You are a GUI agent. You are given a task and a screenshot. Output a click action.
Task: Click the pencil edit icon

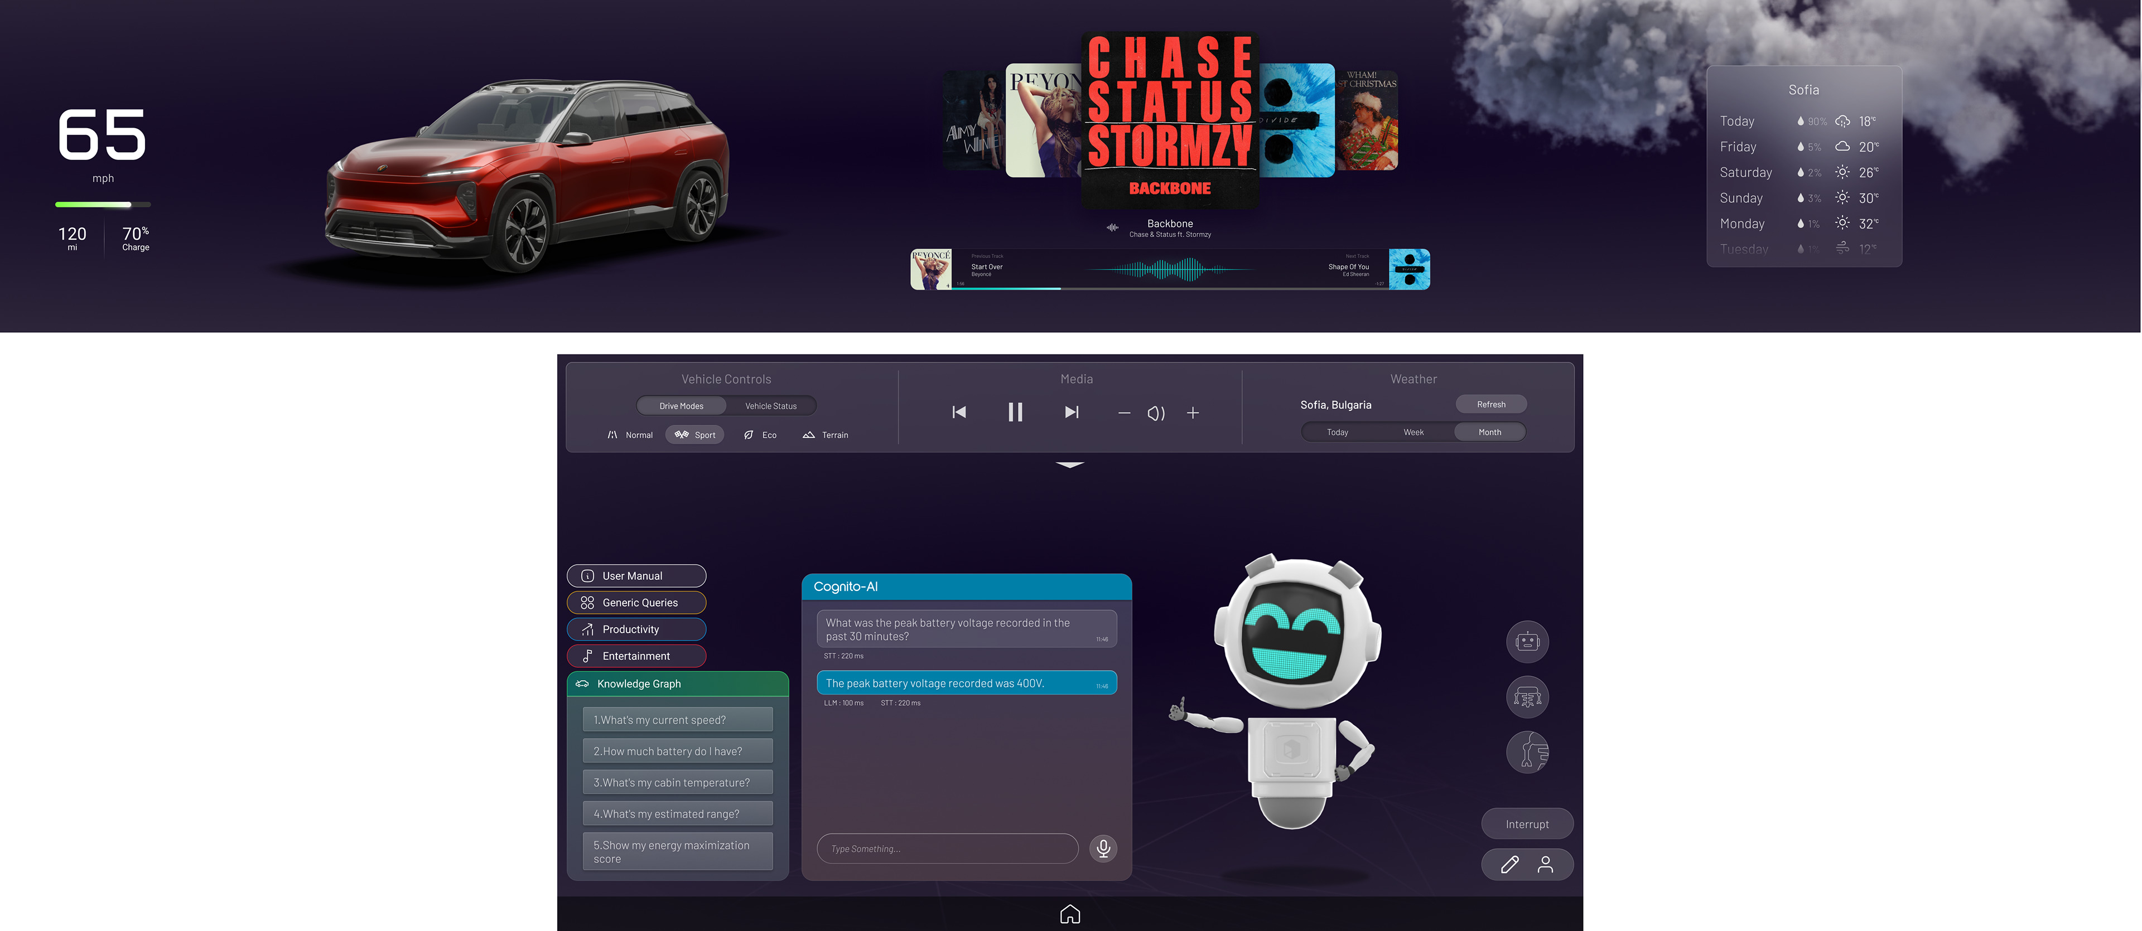(x=1510, y=865)
